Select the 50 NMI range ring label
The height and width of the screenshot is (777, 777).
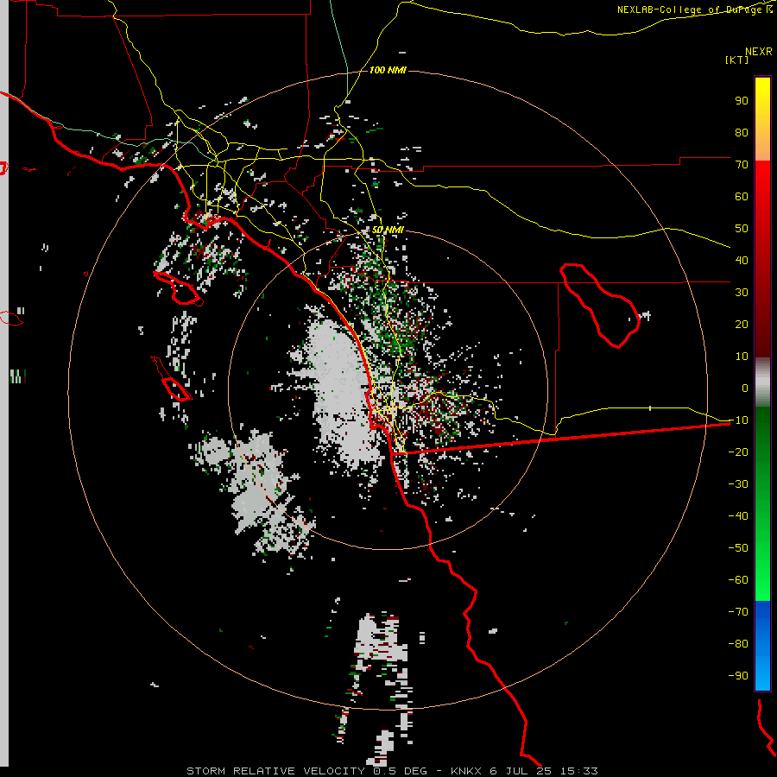tap(388, 230)
